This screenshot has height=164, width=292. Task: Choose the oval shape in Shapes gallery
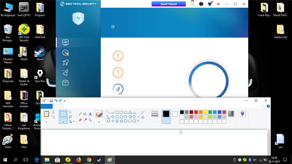117,113
